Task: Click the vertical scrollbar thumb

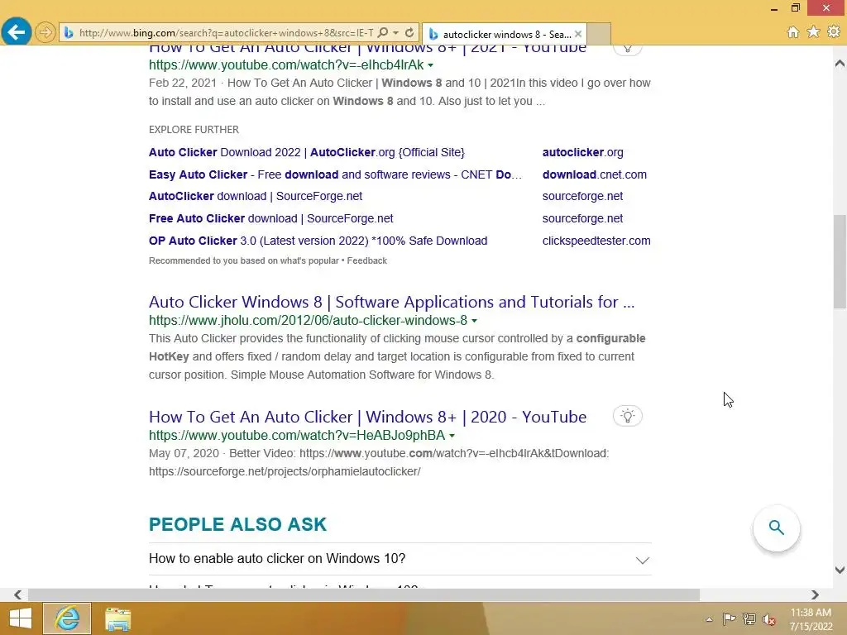Action: pyautogui.click(x=840, y=261)
